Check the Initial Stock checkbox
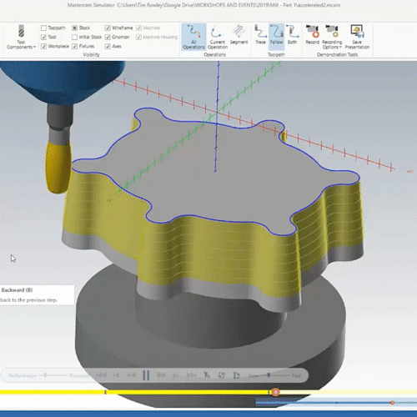The image size is (417, 417). tap(74, 37)
